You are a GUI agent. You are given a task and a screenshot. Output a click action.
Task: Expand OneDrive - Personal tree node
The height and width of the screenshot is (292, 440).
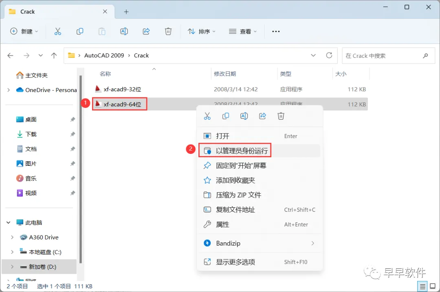pyautogui.click(x=9, y=90)
